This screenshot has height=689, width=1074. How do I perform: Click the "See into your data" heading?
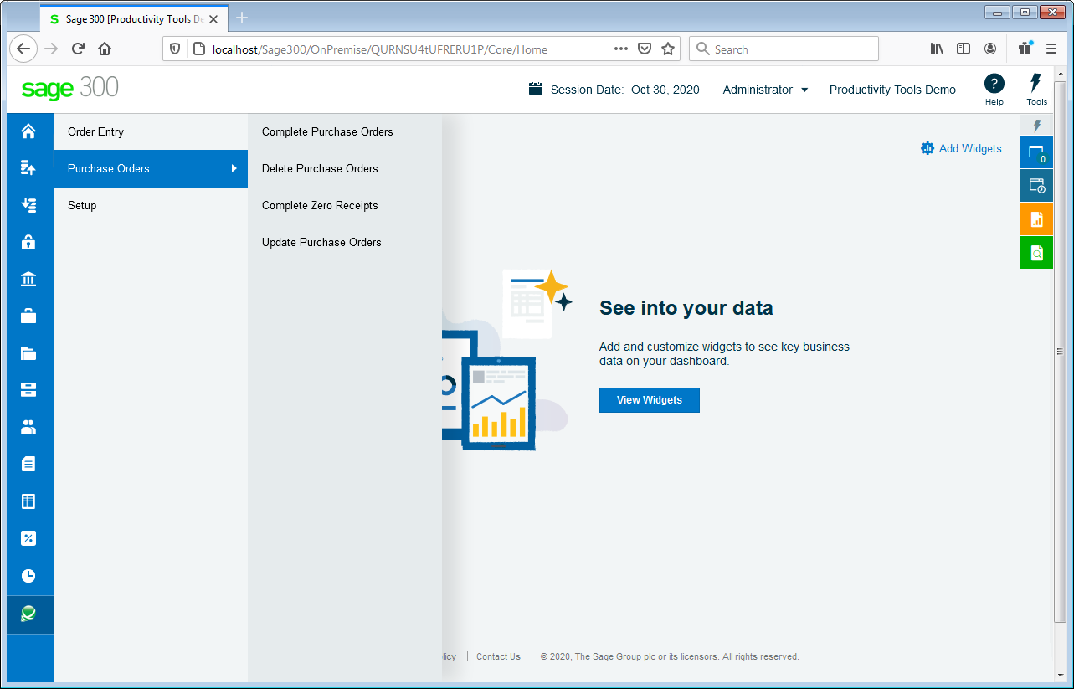click(686, 308)
